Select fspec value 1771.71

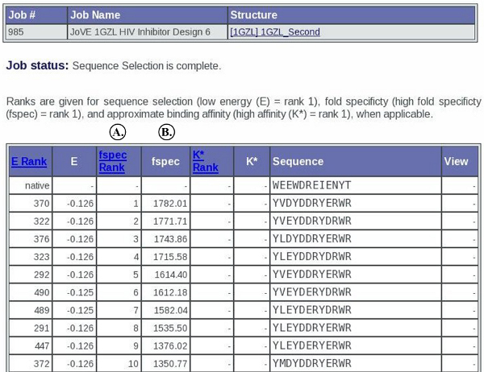(x=170, y=221)
